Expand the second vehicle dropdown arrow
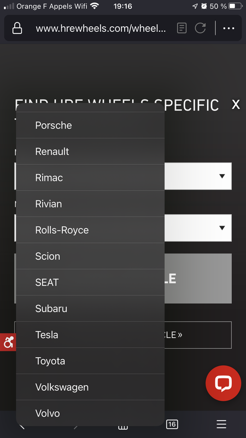 (222, 228)
